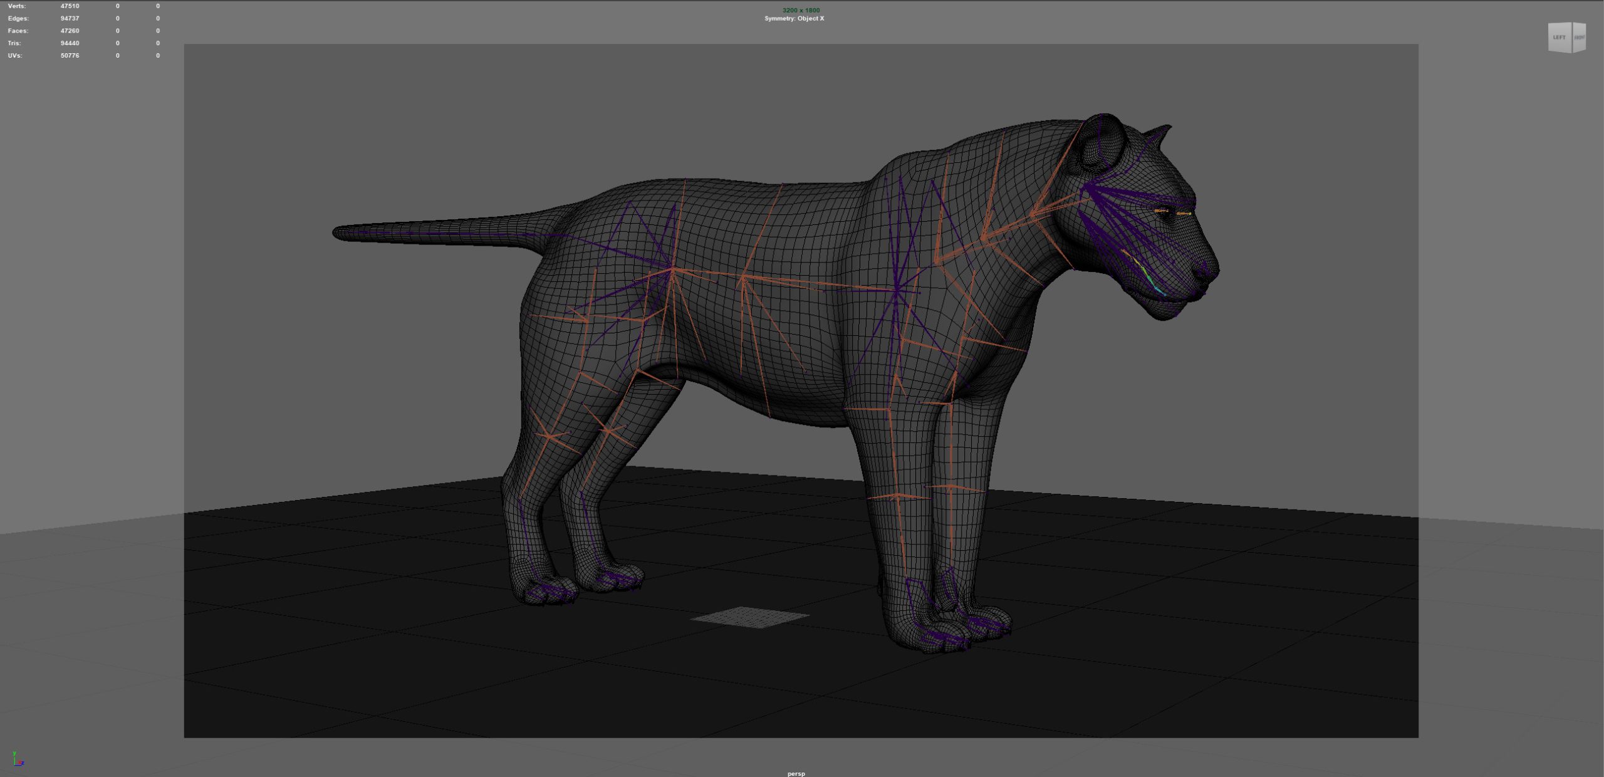The width and height of the screenshot is (1604, 777).
Task: Click the small light grid patch on floor
Action: [x=750, y=617]
